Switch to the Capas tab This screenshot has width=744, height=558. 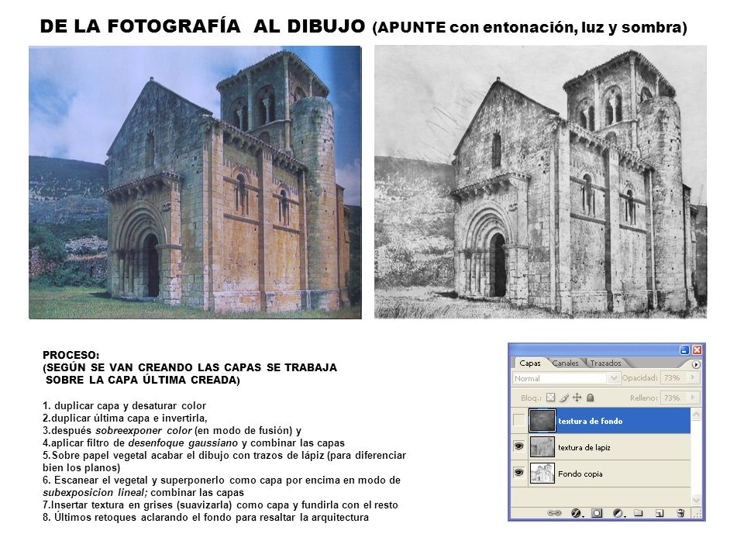click(529, 363)
